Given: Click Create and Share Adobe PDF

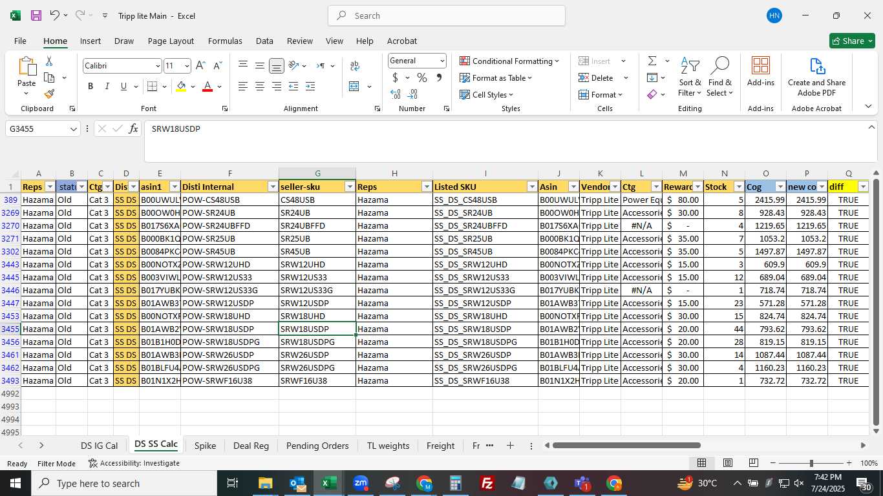Looking at the screenshot, I should (x=816, y=77).
